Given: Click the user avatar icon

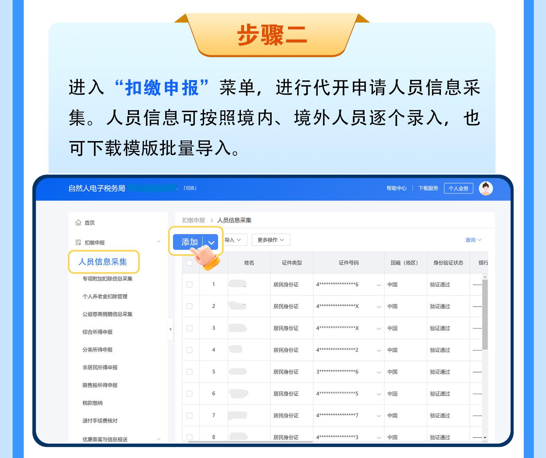Looking at the screenshot, I should click(x=486, y=188).
